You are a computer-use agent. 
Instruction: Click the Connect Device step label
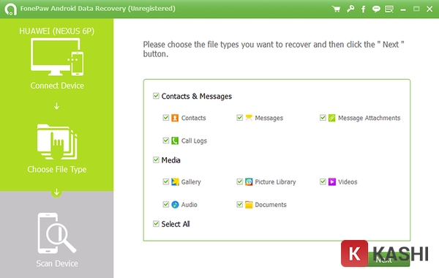pyautogui.click(x=57, y=86)
